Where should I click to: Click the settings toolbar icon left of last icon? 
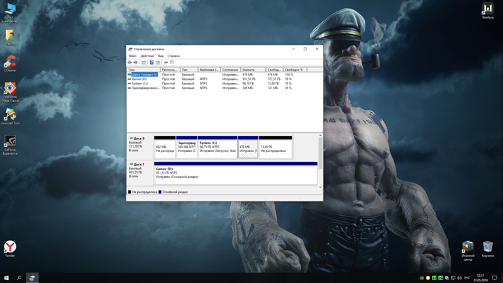pyautogui.click(x=166, y=62)
